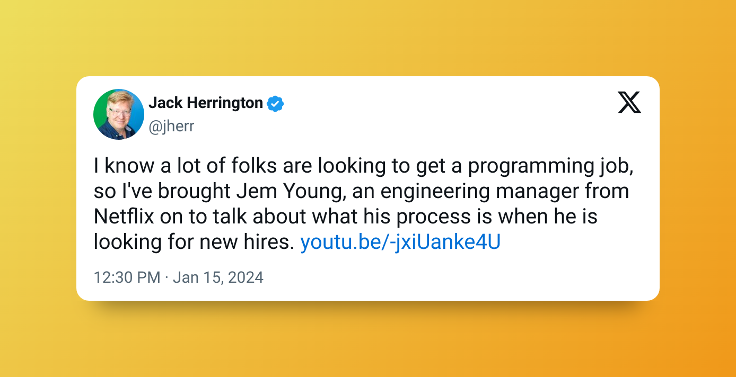Click the Jan 15, 2024 date
The height and width of the screenshot is (377, 736).
(218, 277)
